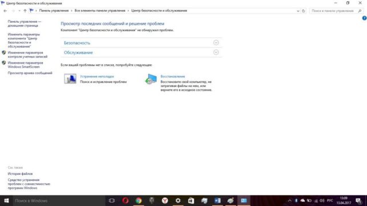
Task: Open Средство устранения проблем с совместимостью link
Action: point(29,184)
